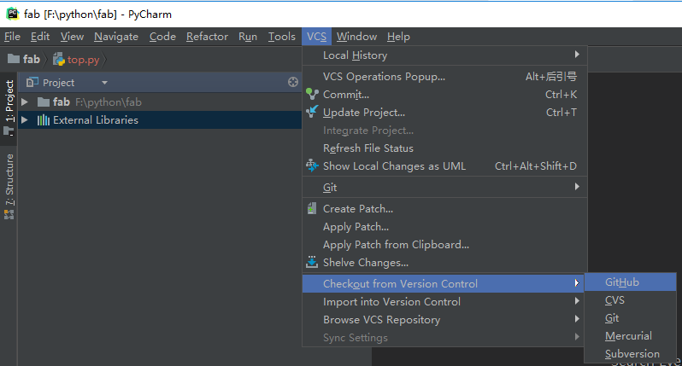This screenshot has height=366, width=682.
Task: Switch to the 1: Project side tab
Action: 9,107
